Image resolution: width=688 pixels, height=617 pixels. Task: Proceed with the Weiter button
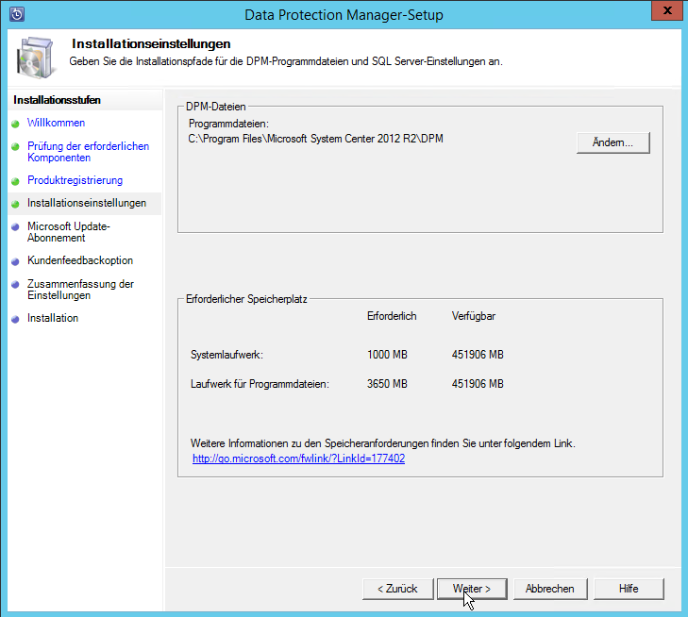click(472, 589)
